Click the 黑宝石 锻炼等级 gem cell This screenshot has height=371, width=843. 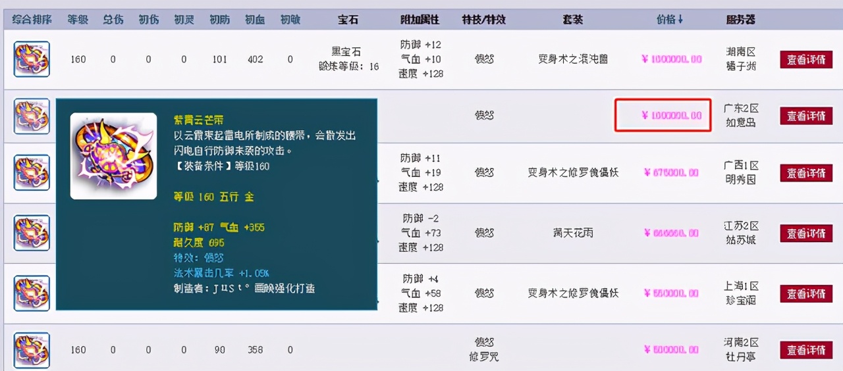(x=348, y=59)
